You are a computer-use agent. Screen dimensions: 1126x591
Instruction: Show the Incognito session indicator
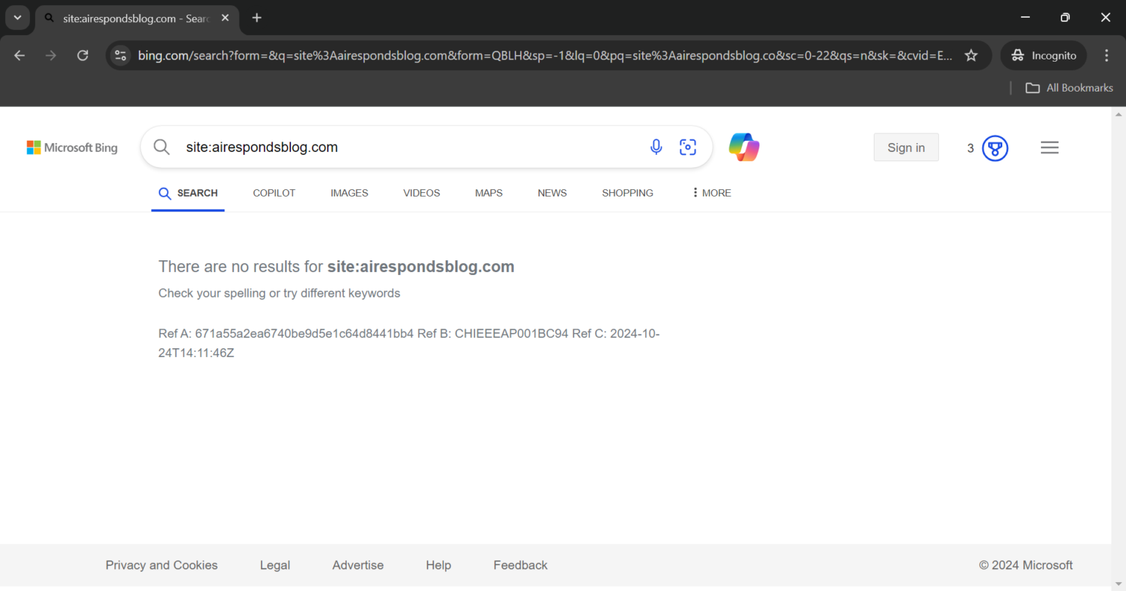tap(1043, 55)
